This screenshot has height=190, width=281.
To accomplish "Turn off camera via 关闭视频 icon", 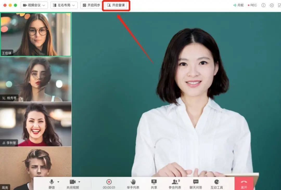I will point(73,183).
